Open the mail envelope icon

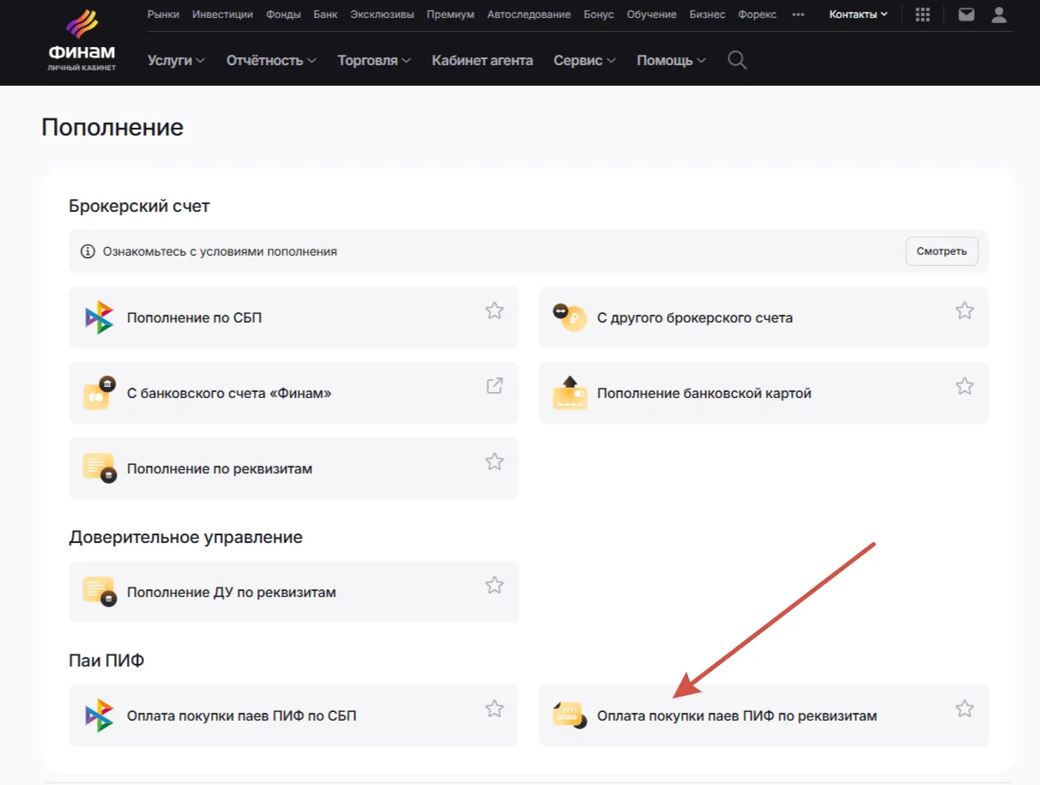click(x=966, y=15)
